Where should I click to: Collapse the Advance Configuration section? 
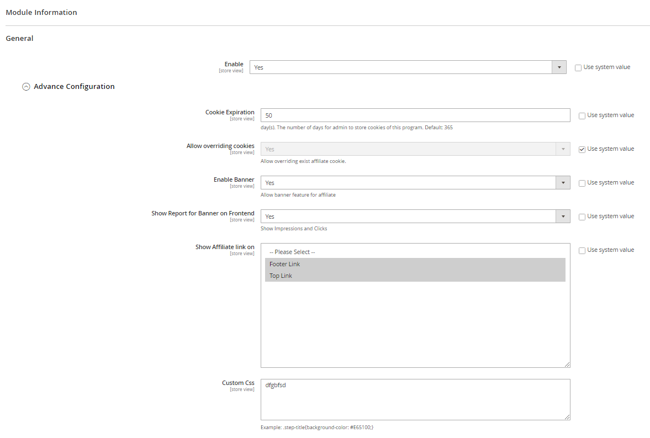point(26,87)
